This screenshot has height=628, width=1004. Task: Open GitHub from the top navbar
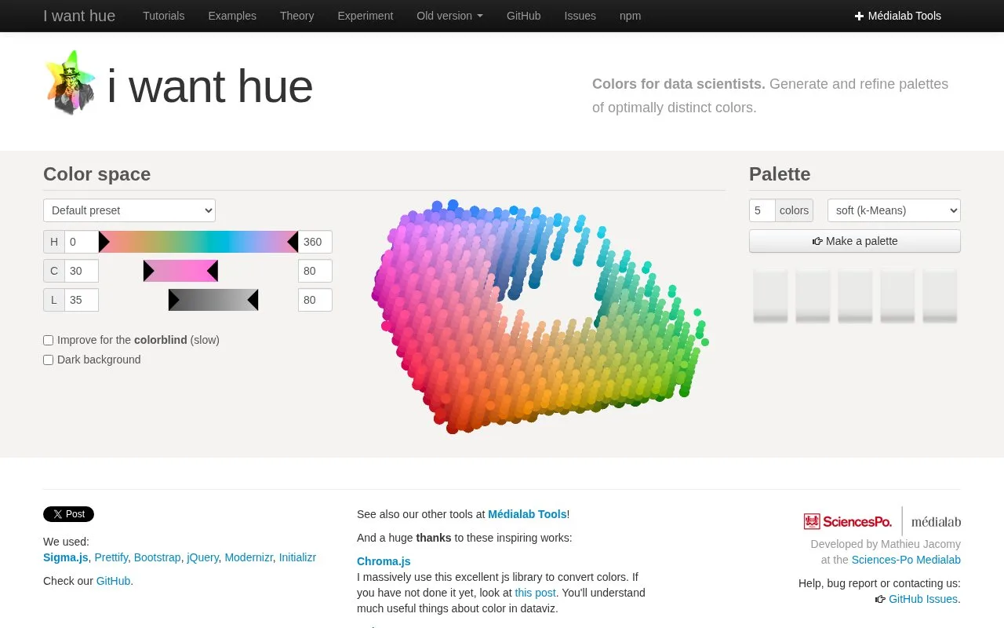(524, 16)
